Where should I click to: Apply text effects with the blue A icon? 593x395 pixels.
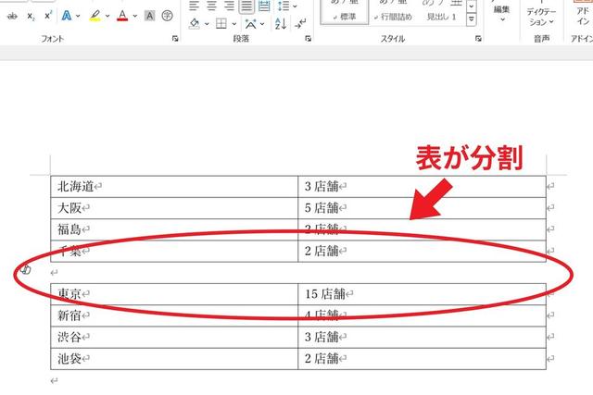pyautogui.click(x=67, y=16)
